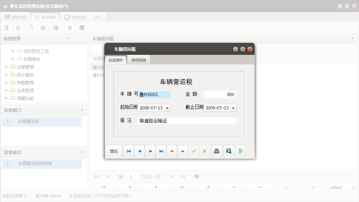The height and width of the screenshot is (202, 359).
Task: Jump to the last record in the dialog
Action: (x=161, y=151)
